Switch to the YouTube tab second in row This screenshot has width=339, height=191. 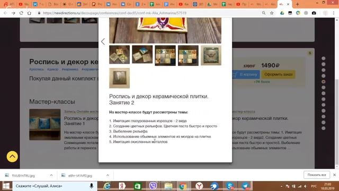tap(23, 4)
